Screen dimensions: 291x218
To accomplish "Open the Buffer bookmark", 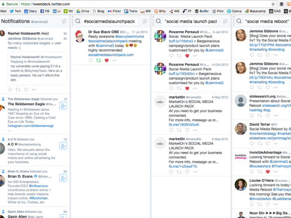I will pyautogui.click(x=201, y=11).
